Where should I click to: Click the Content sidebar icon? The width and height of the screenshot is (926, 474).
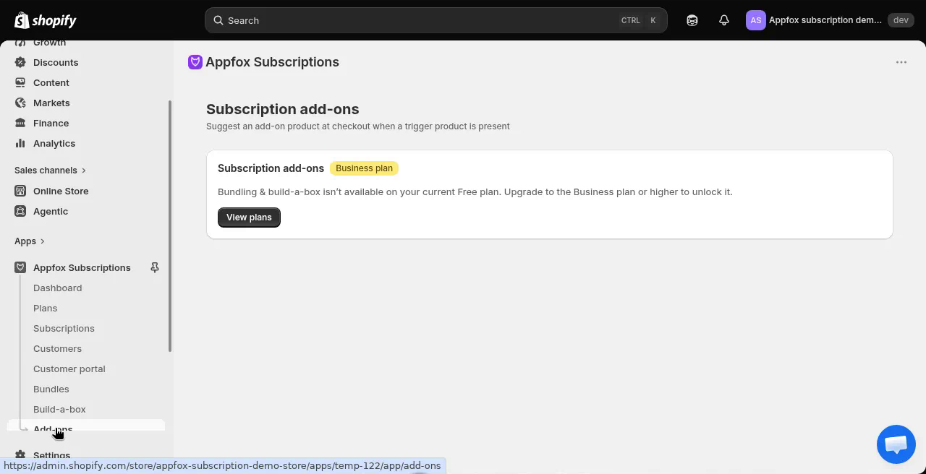pos(20,82)
